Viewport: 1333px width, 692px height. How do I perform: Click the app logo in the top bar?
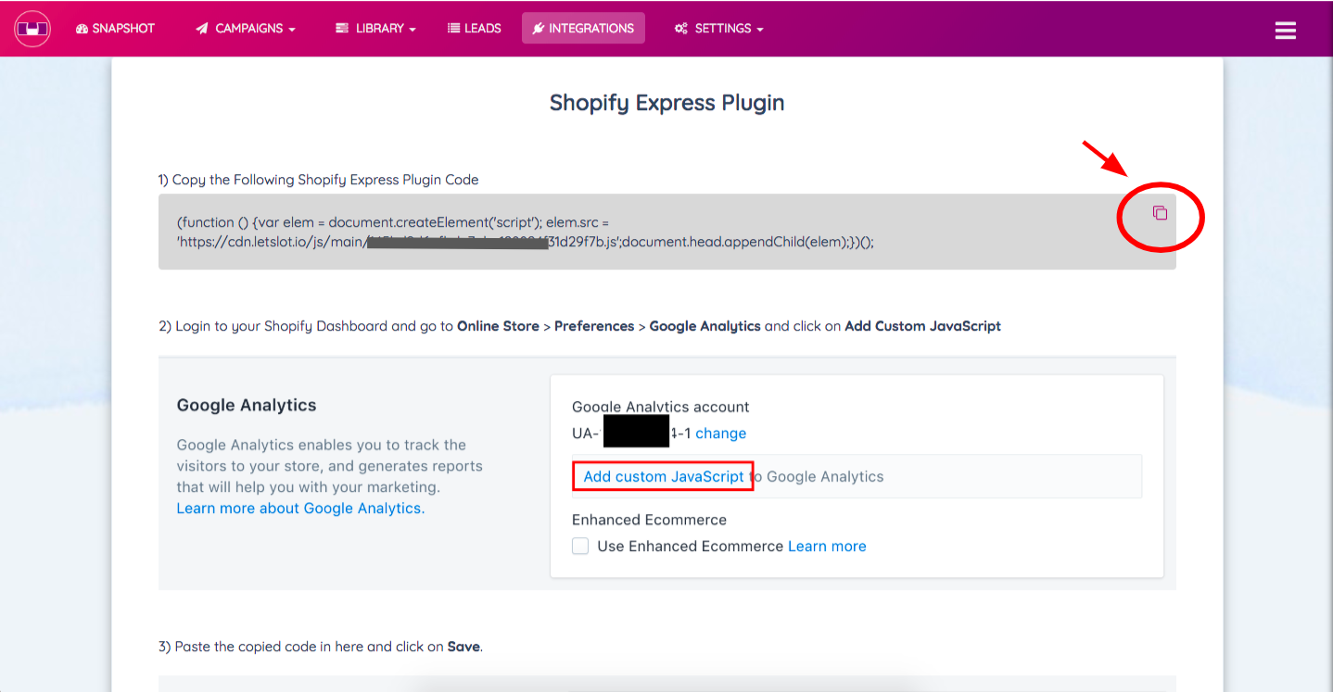pyautogui.click(x=32, y=29)
